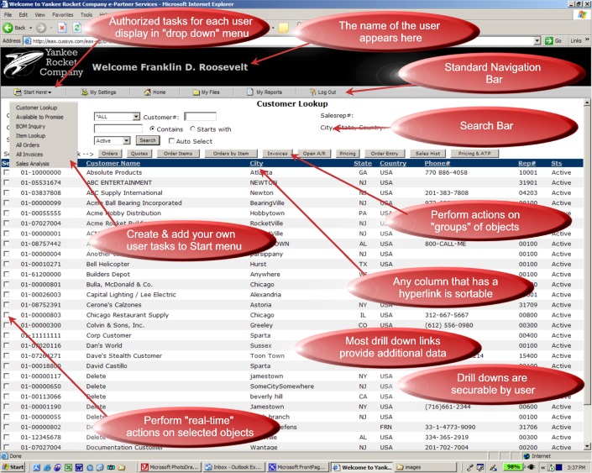Check the box for Absolute Products row

pos(7,172)
